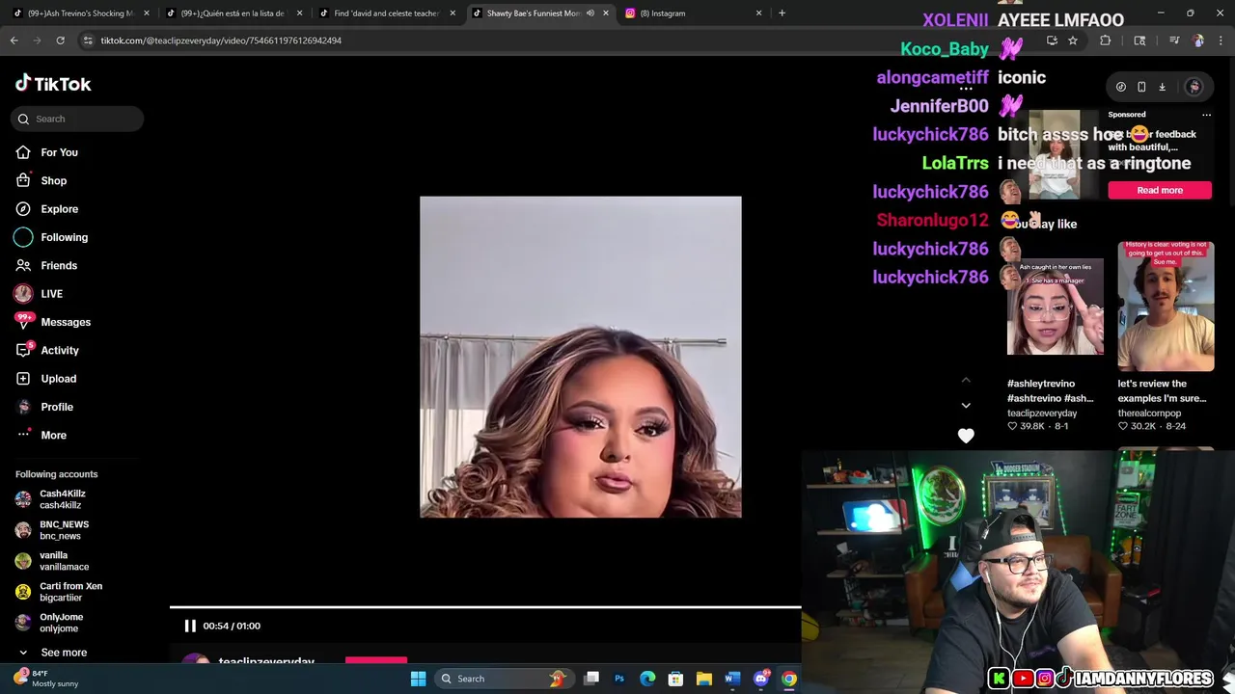Click the playing video frame
This screenshot has height=694, width=1235.
pos(581,357)
